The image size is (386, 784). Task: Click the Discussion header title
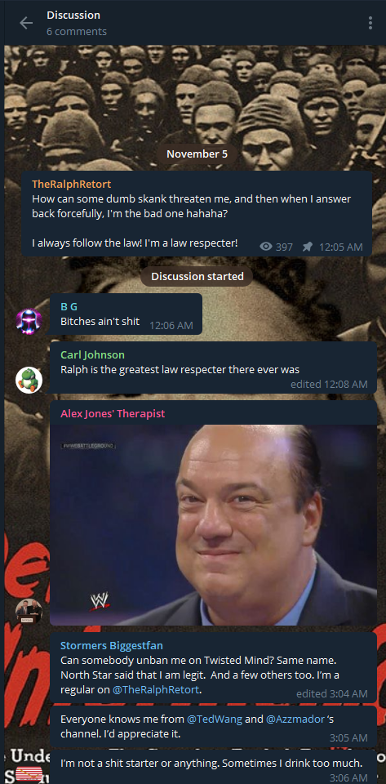(73, 16)
